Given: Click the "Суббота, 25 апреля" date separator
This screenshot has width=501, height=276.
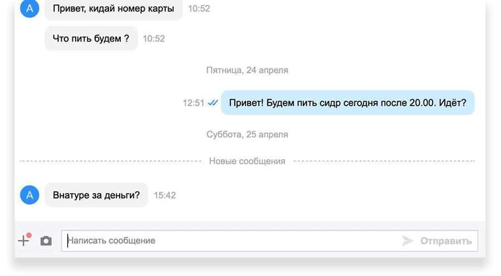Looking at the screenshot, I should click(247, 135).
